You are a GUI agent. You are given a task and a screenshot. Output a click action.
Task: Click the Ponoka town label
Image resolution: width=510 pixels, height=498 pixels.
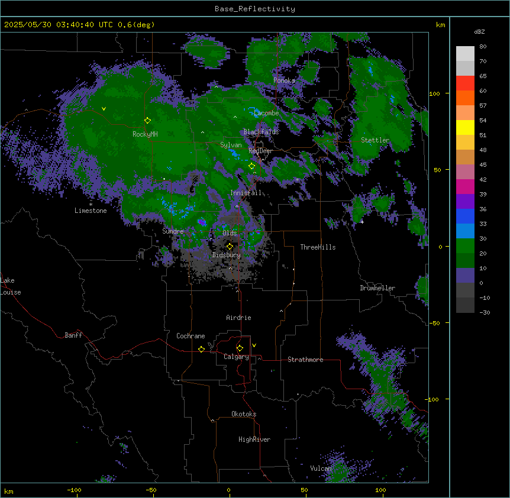284,80
